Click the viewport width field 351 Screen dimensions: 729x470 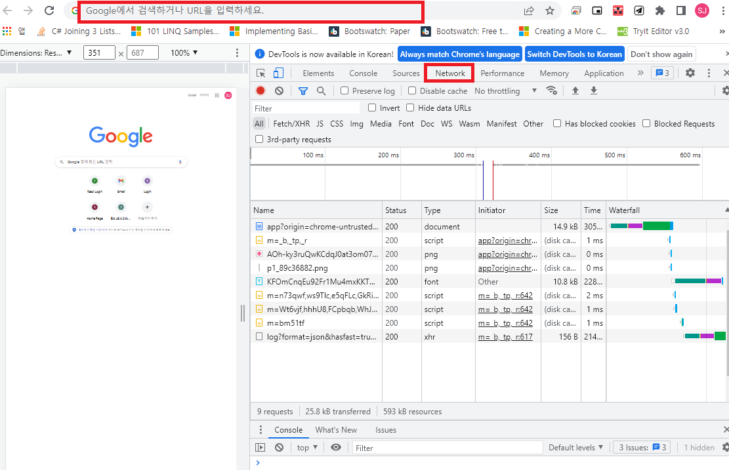coord(99,53)
